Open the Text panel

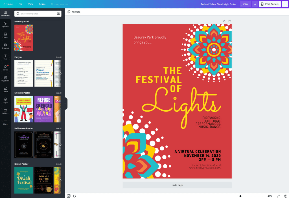coord(5,57)
